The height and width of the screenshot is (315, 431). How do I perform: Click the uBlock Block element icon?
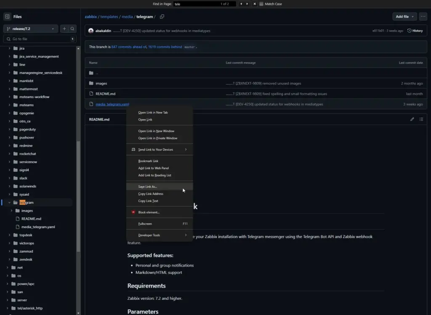[x=133, y=212]
